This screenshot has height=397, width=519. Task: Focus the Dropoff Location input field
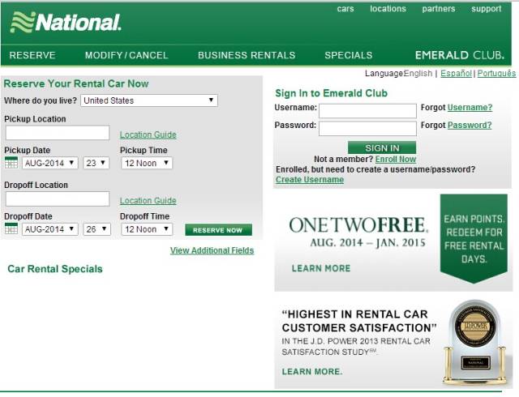click(x=58, y=198)
